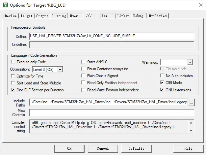The image size is (206, 155).
Task: Click into the Undefine field
Action: click(112, 45)
